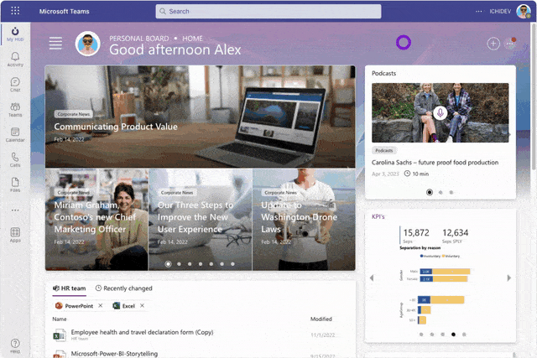Open Microsoft-Power-BI-Storytelling file
The height and width of the screenshot is (358, 537).
[x=114, y=354]
